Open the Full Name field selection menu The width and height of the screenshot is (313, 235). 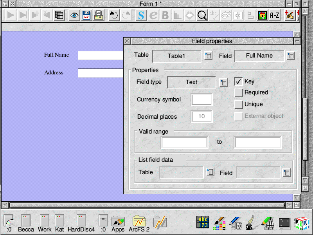tap(290, 56)
